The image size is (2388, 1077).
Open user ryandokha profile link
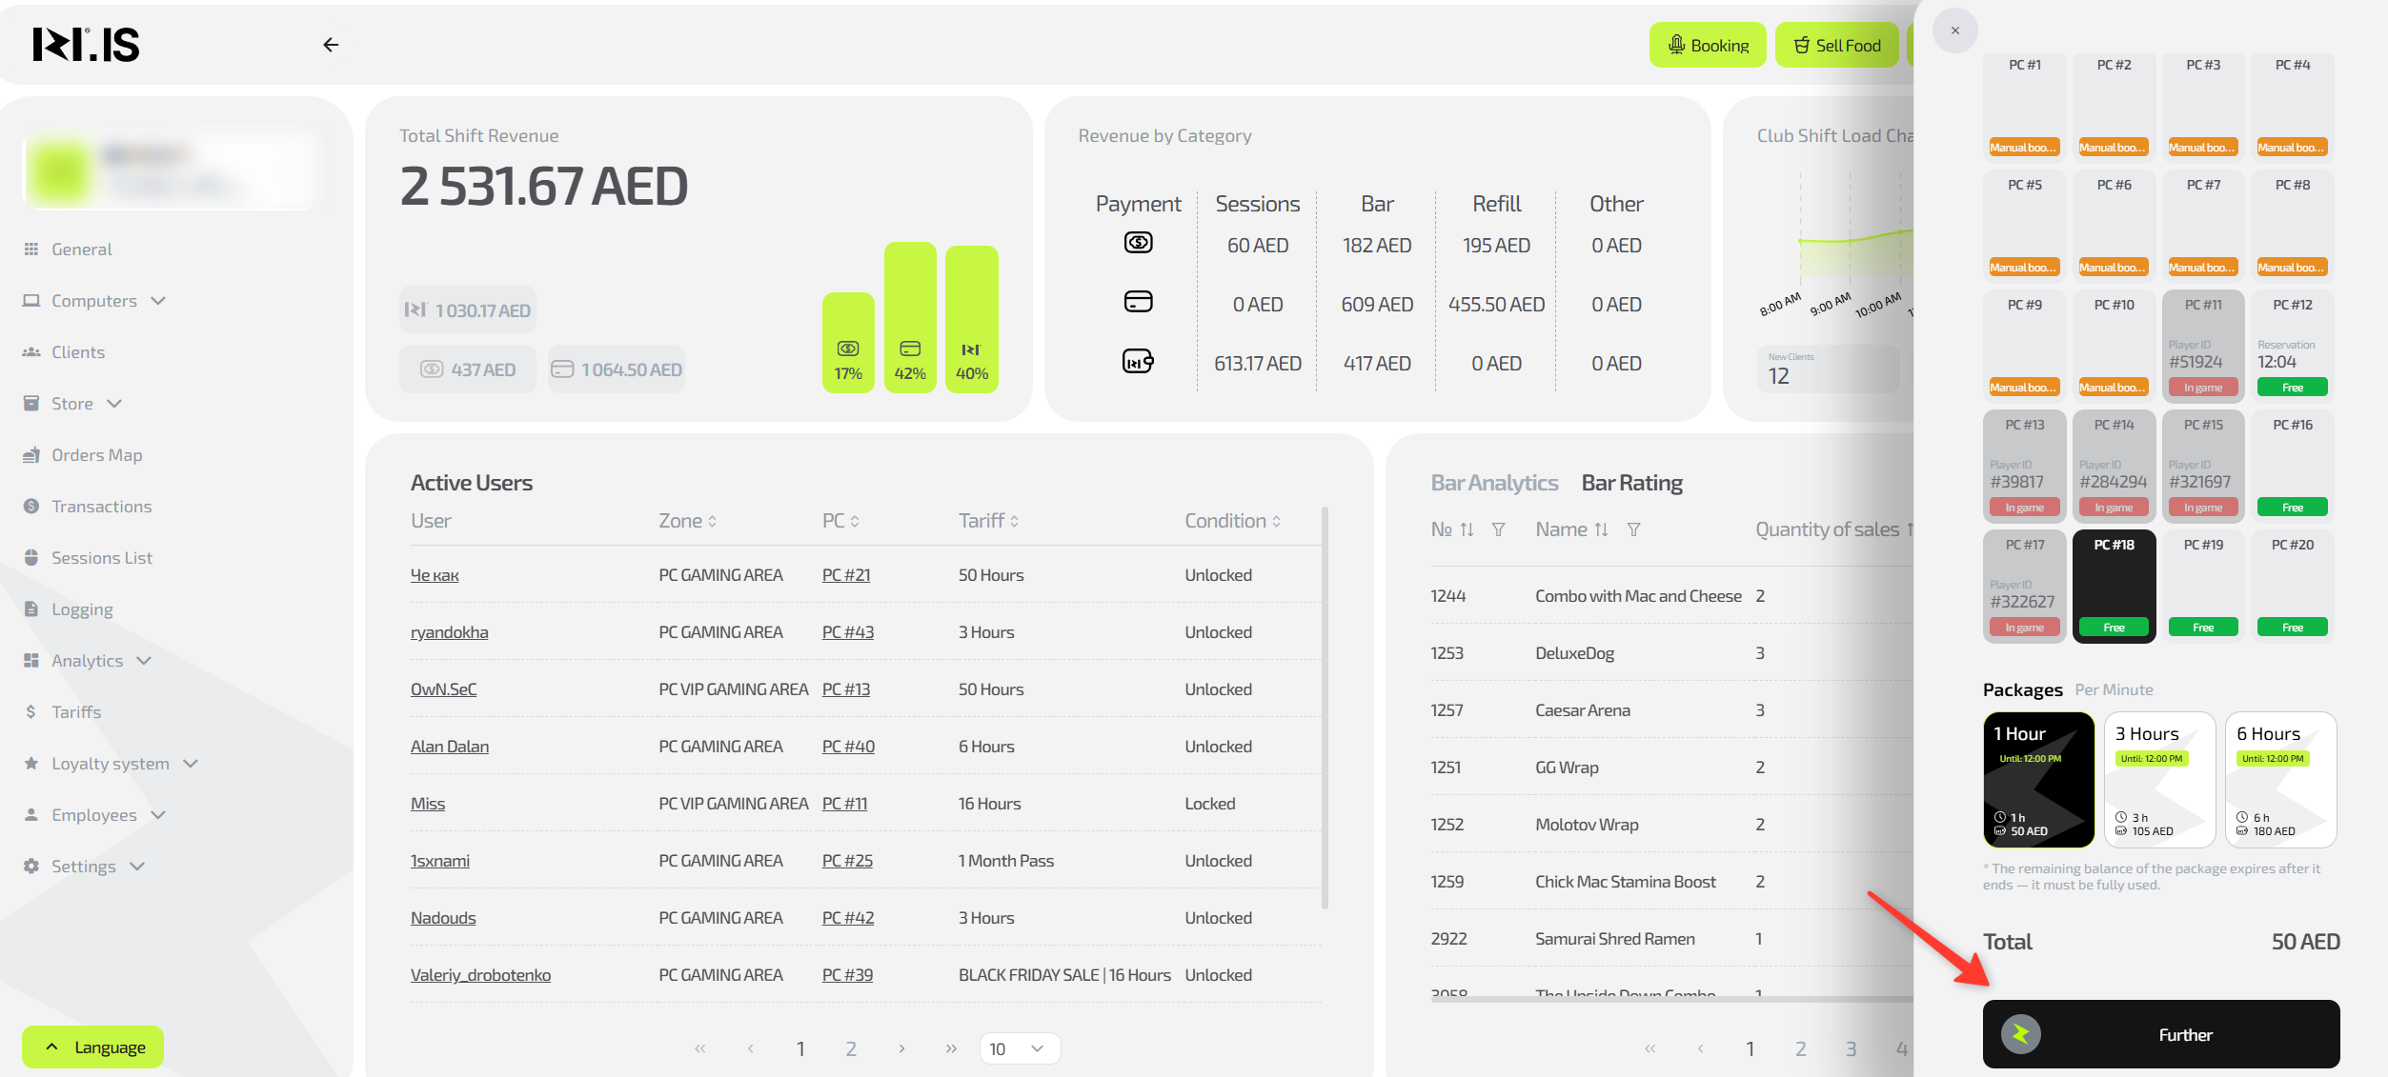pos(449,632)
